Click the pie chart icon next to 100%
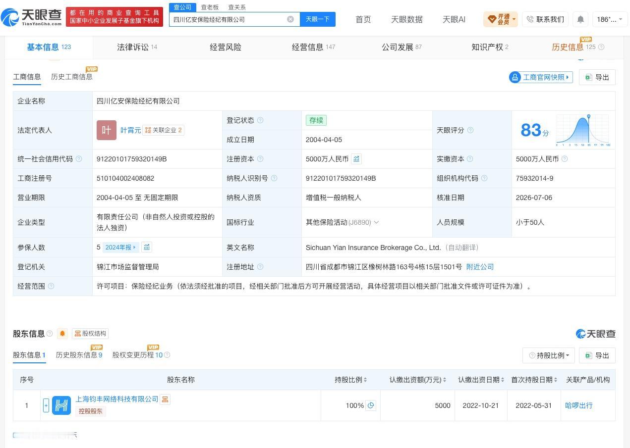The width and height of the screenshot is (630, 448). click(371, 405)
